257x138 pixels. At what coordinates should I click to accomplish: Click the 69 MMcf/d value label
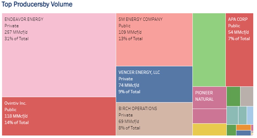pos(129,121)
